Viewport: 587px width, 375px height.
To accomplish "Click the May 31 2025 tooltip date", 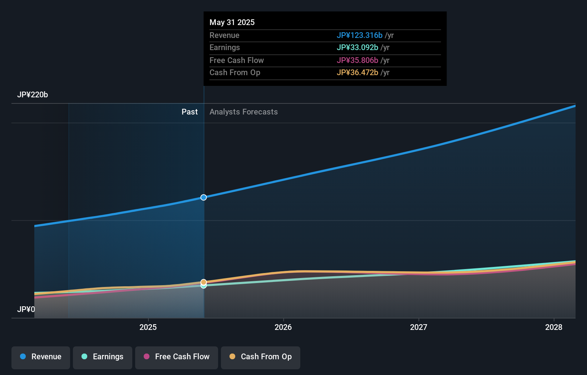I will point(232,22).
